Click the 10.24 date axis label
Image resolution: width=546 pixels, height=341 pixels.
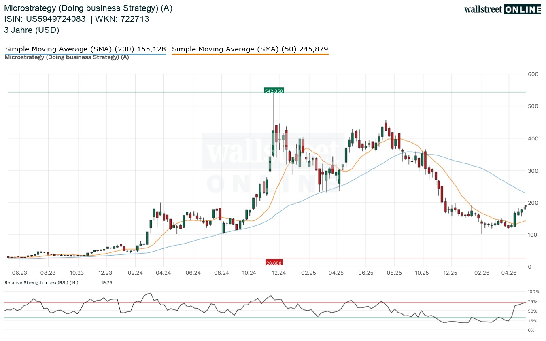250,273
